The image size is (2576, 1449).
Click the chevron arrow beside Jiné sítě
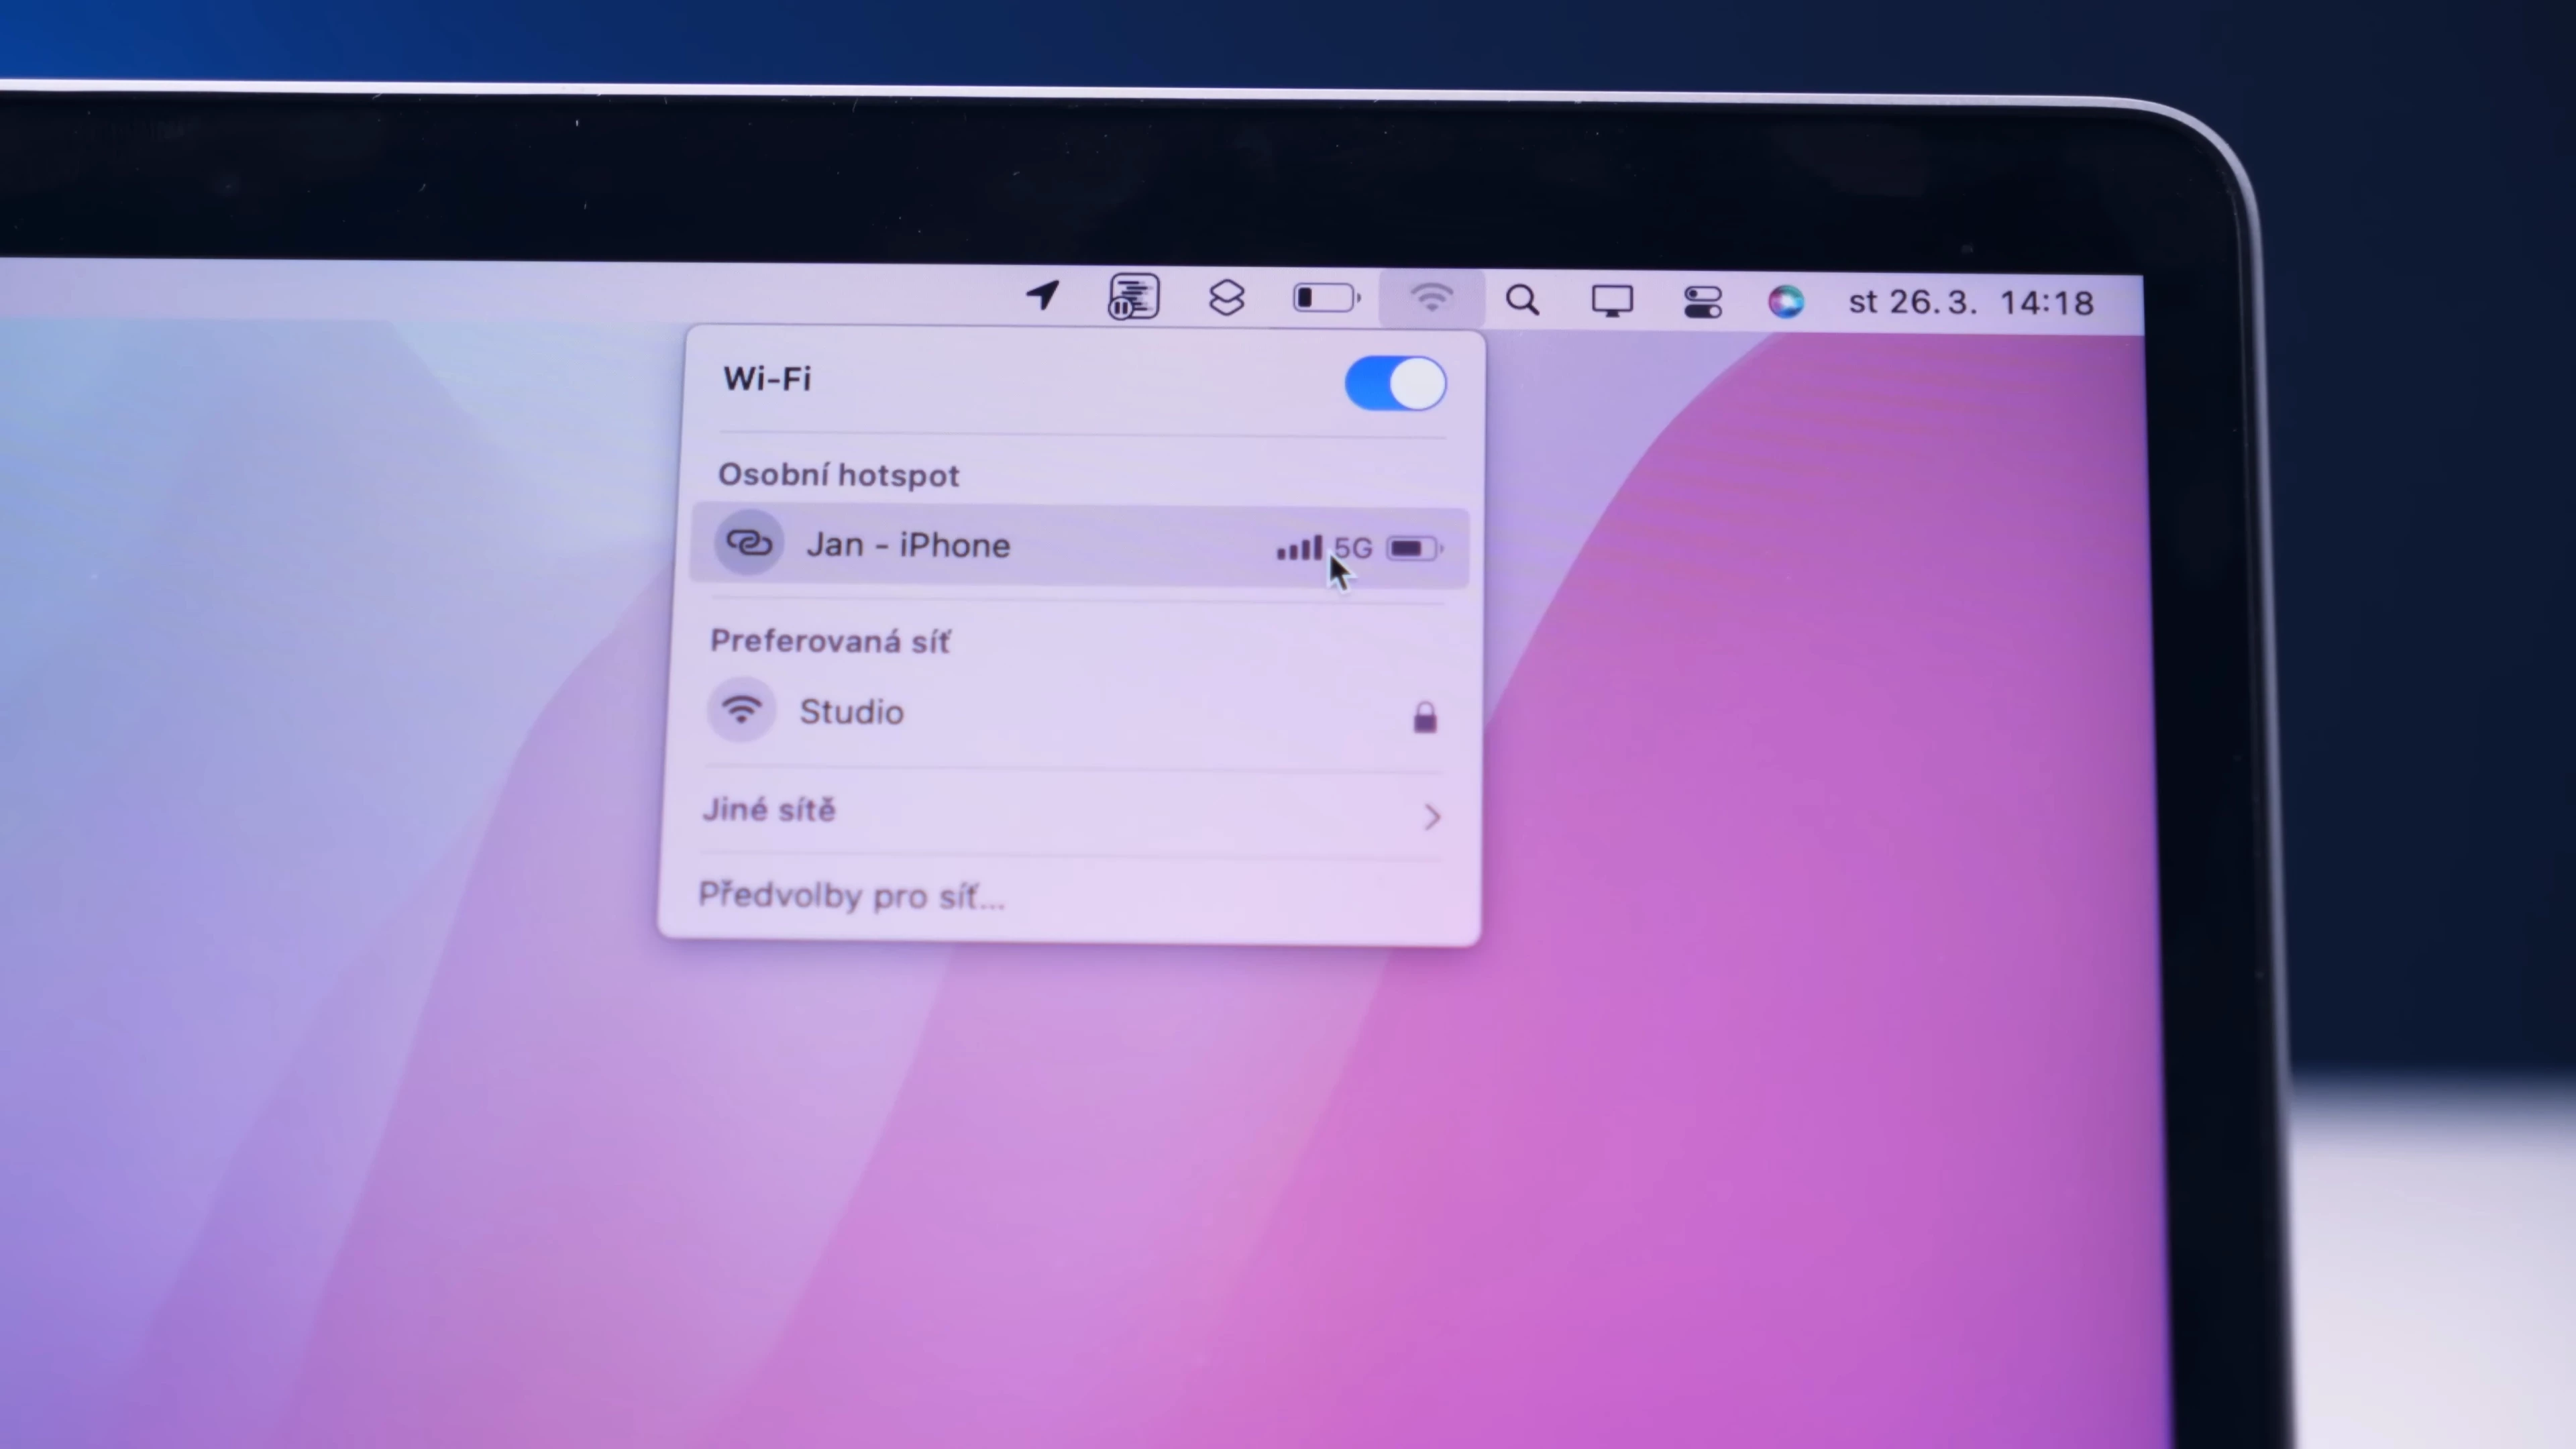pos(1432,817)
